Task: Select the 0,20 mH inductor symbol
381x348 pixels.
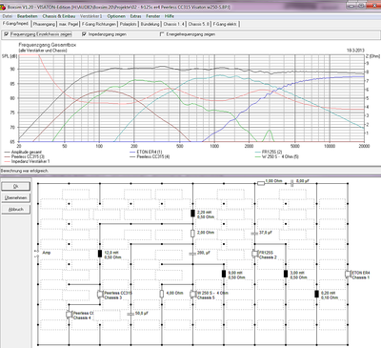Action: click(x=316, y=294)
